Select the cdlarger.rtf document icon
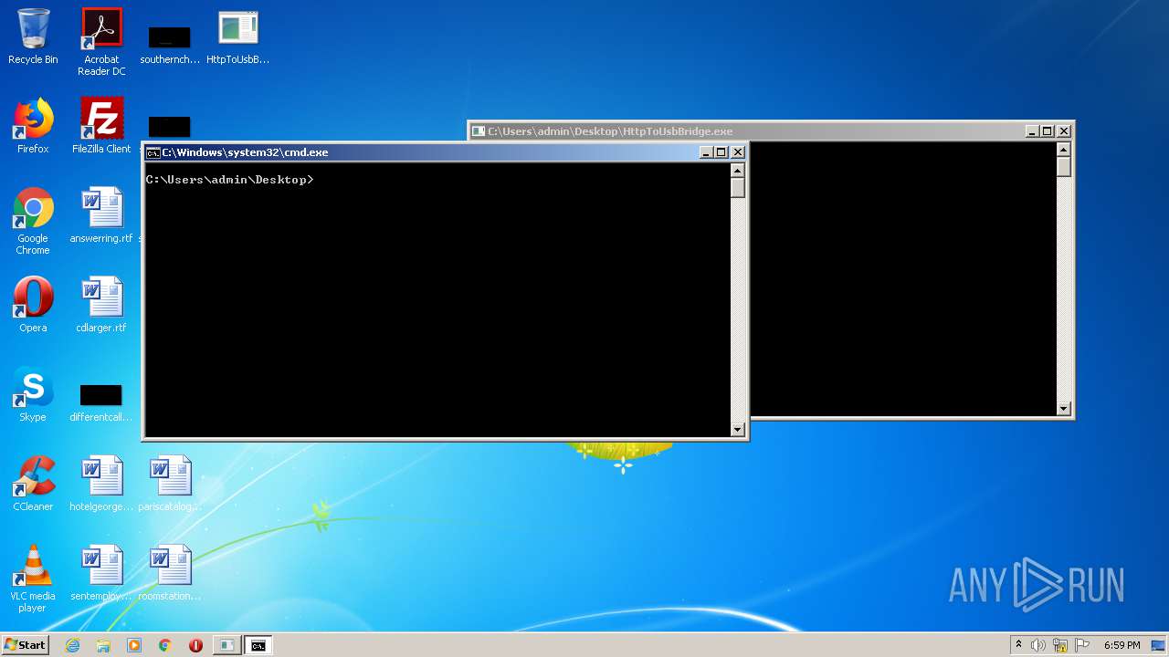 [x=101, y=305]
